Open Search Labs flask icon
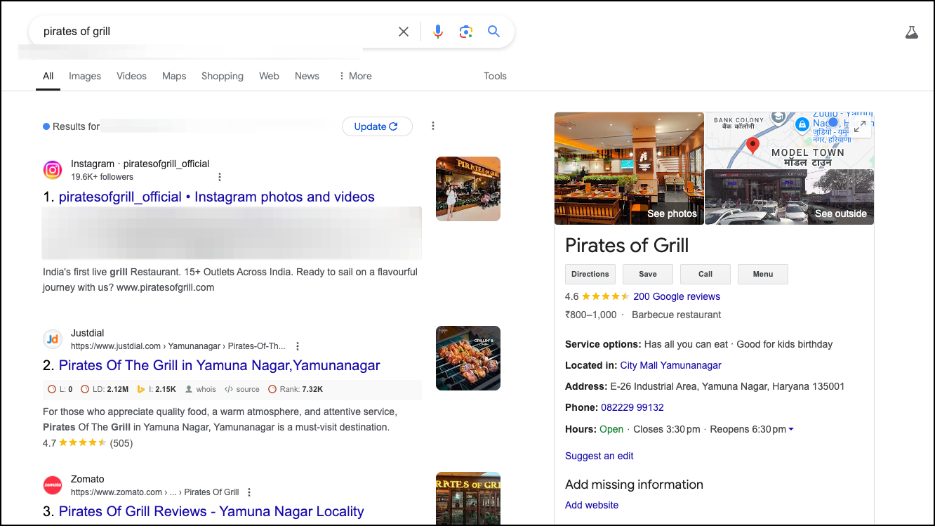935x526 pixels. (x=912, y=32)
